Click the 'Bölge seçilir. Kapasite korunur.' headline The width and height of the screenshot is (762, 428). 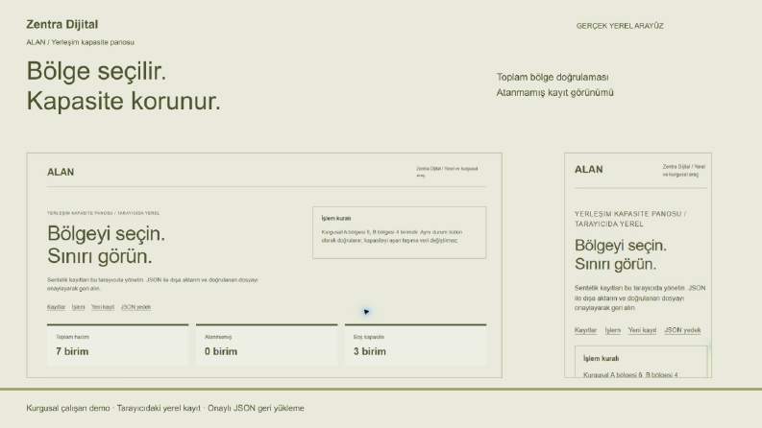123,86
